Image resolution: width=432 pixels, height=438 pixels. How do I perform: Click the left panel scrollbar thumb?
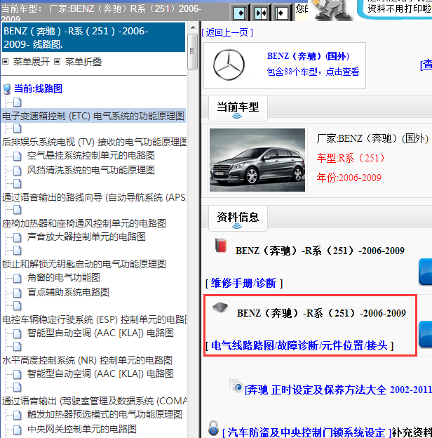point(193,51)
